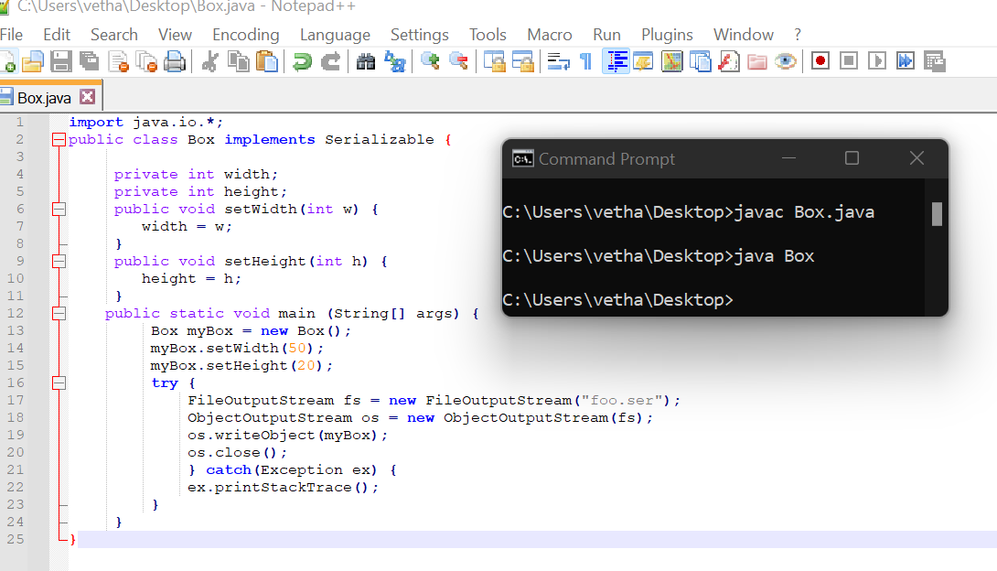Close the document with the Close toolbar icon

[x=119, y=61]
